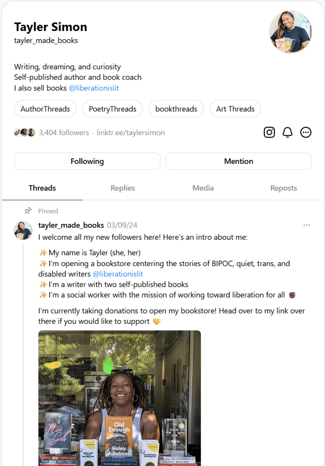This screenshot has width=325, height=466.
Task: Open the @liberationislit link in bio
Action: point(94,88)
